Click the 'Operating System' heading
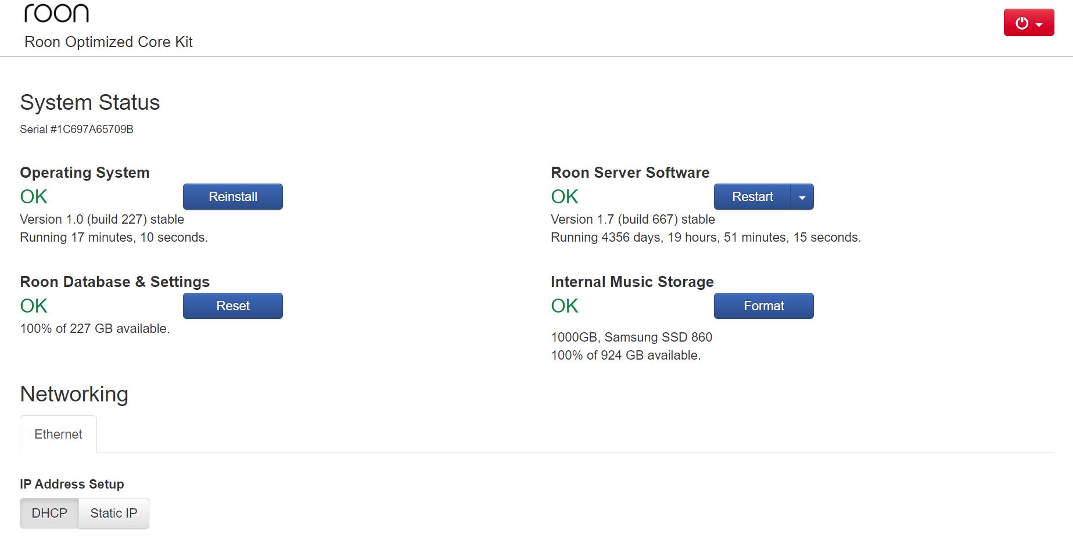Viewport: 1073px width, 542px height. [x=85, y=173]
